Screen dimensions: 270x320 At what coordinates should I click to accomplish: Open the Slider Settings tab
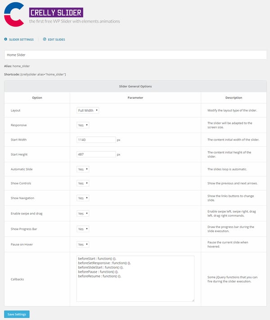(x=21, y=40)
